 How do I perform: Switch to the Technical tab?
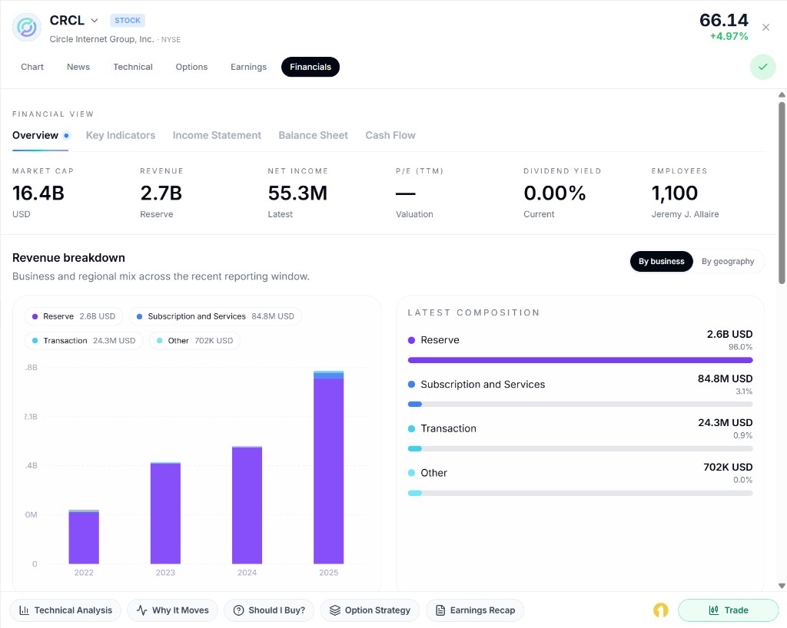133,67
